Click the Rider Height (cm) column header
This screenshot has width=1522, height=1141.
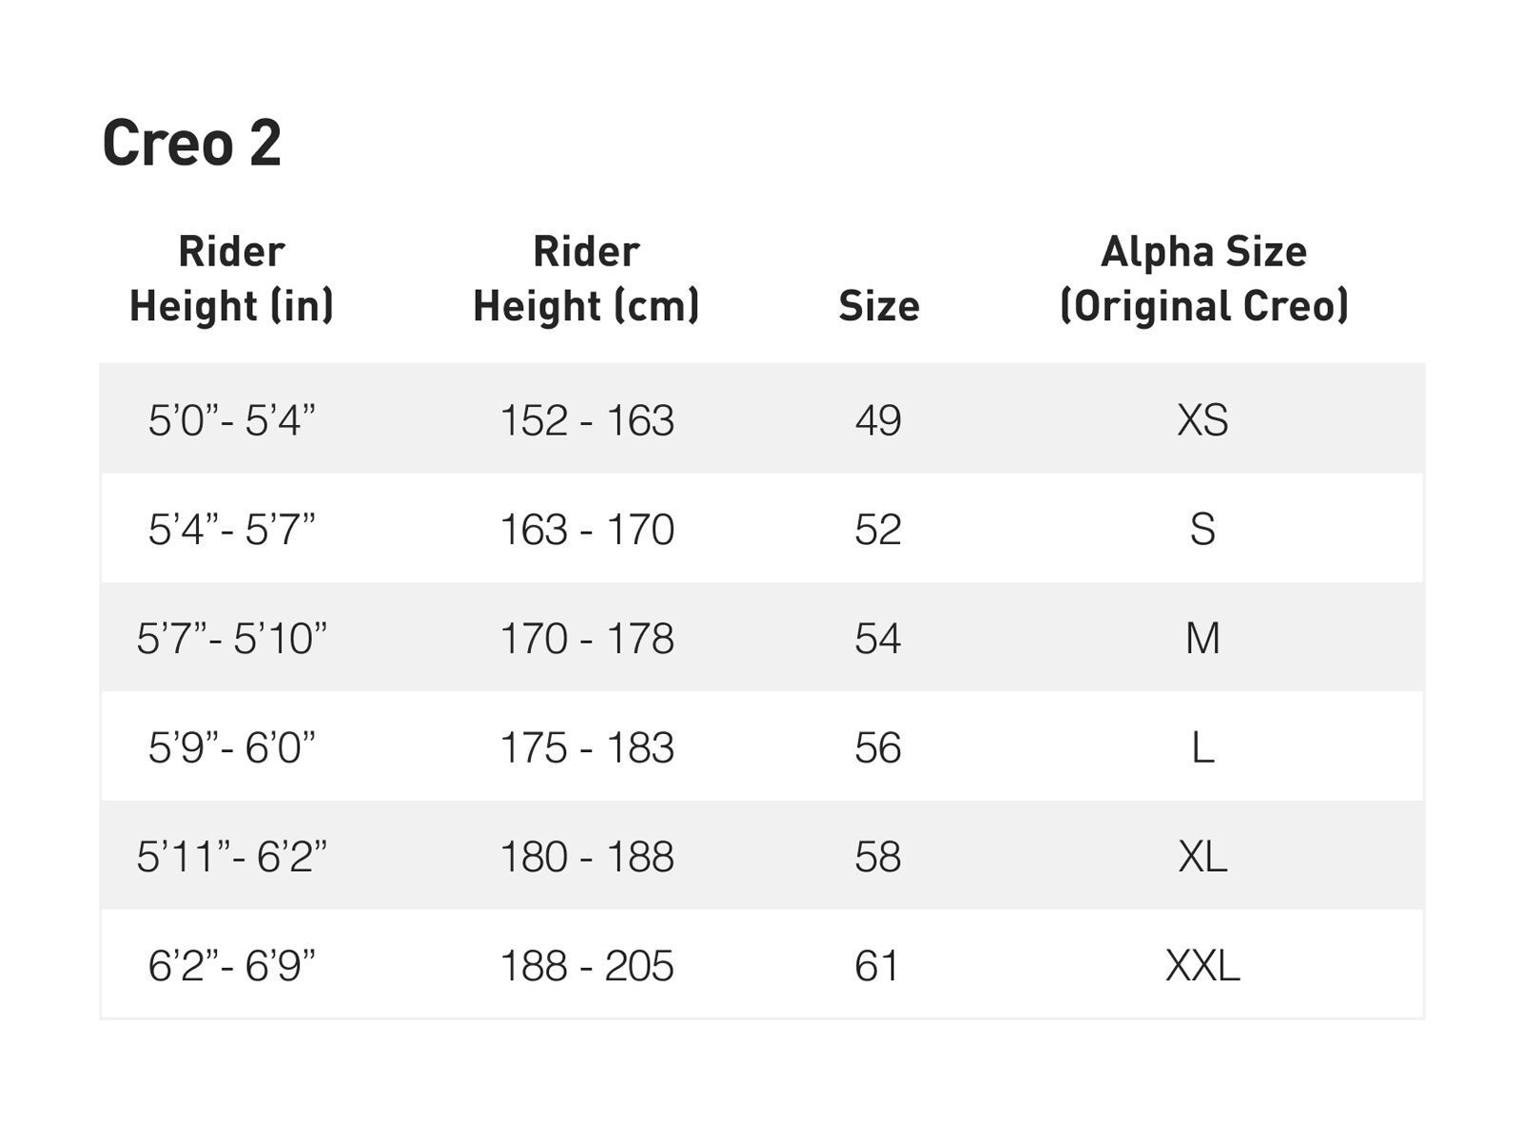coord(586,279)
